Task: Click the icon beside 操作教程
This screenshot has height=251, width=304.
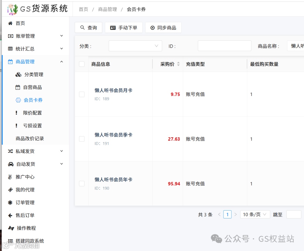Action: pos(11,228)
